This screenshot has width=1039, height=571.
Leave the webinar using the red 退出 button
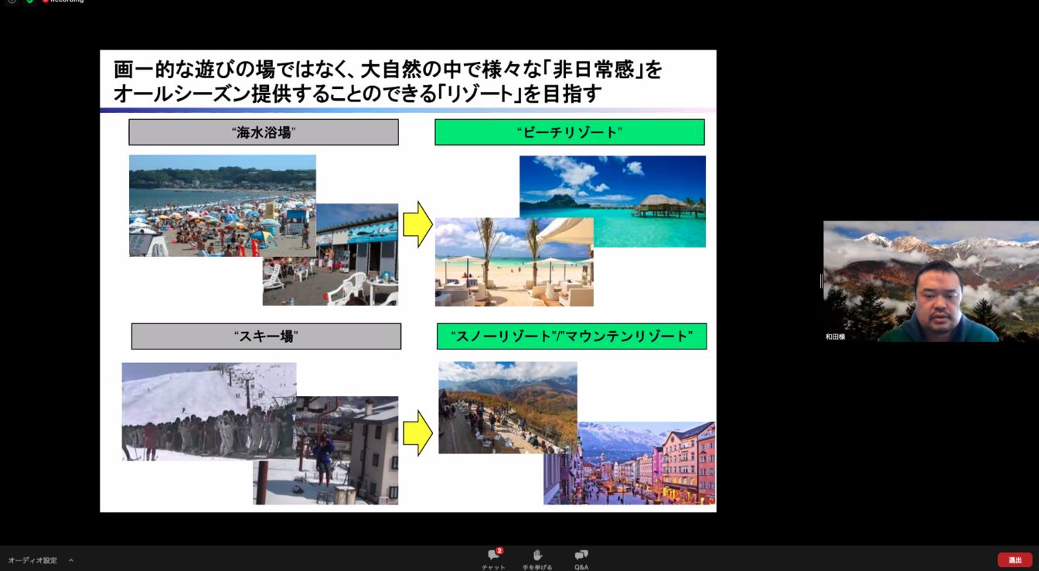1014,560
